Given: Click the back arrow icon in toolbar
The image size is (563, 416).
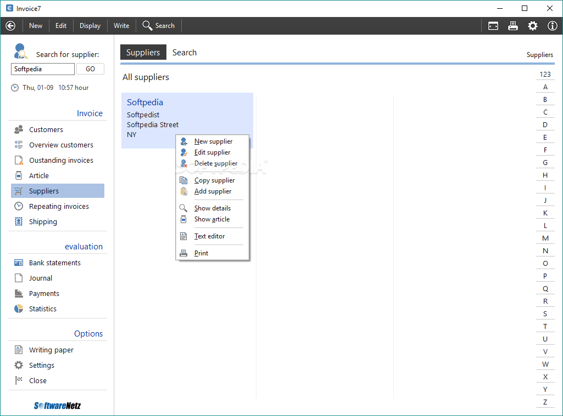Looking at the screenshot, I should [x=10, y=26].
